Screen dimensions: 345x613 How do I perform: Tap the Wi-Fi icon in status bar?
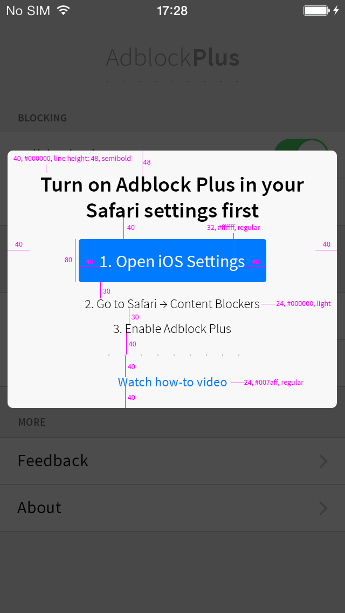[x=63, y=10]
